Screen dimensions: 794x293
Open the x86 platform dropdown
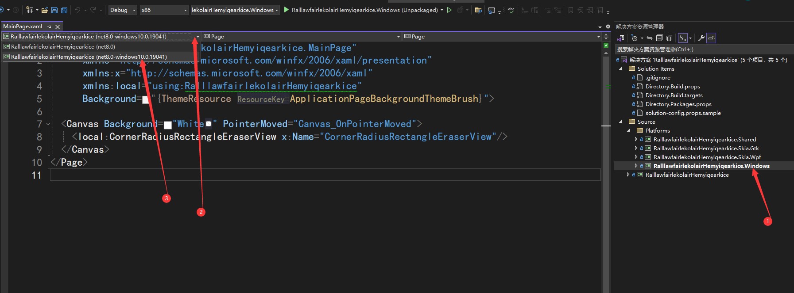coord(164,10)
